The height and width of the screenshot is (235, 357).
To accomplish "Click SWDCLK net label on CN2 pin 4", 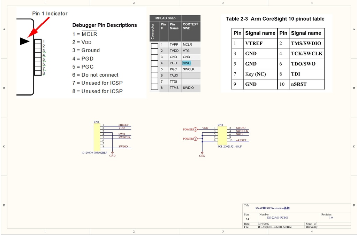I will (242, 131).
